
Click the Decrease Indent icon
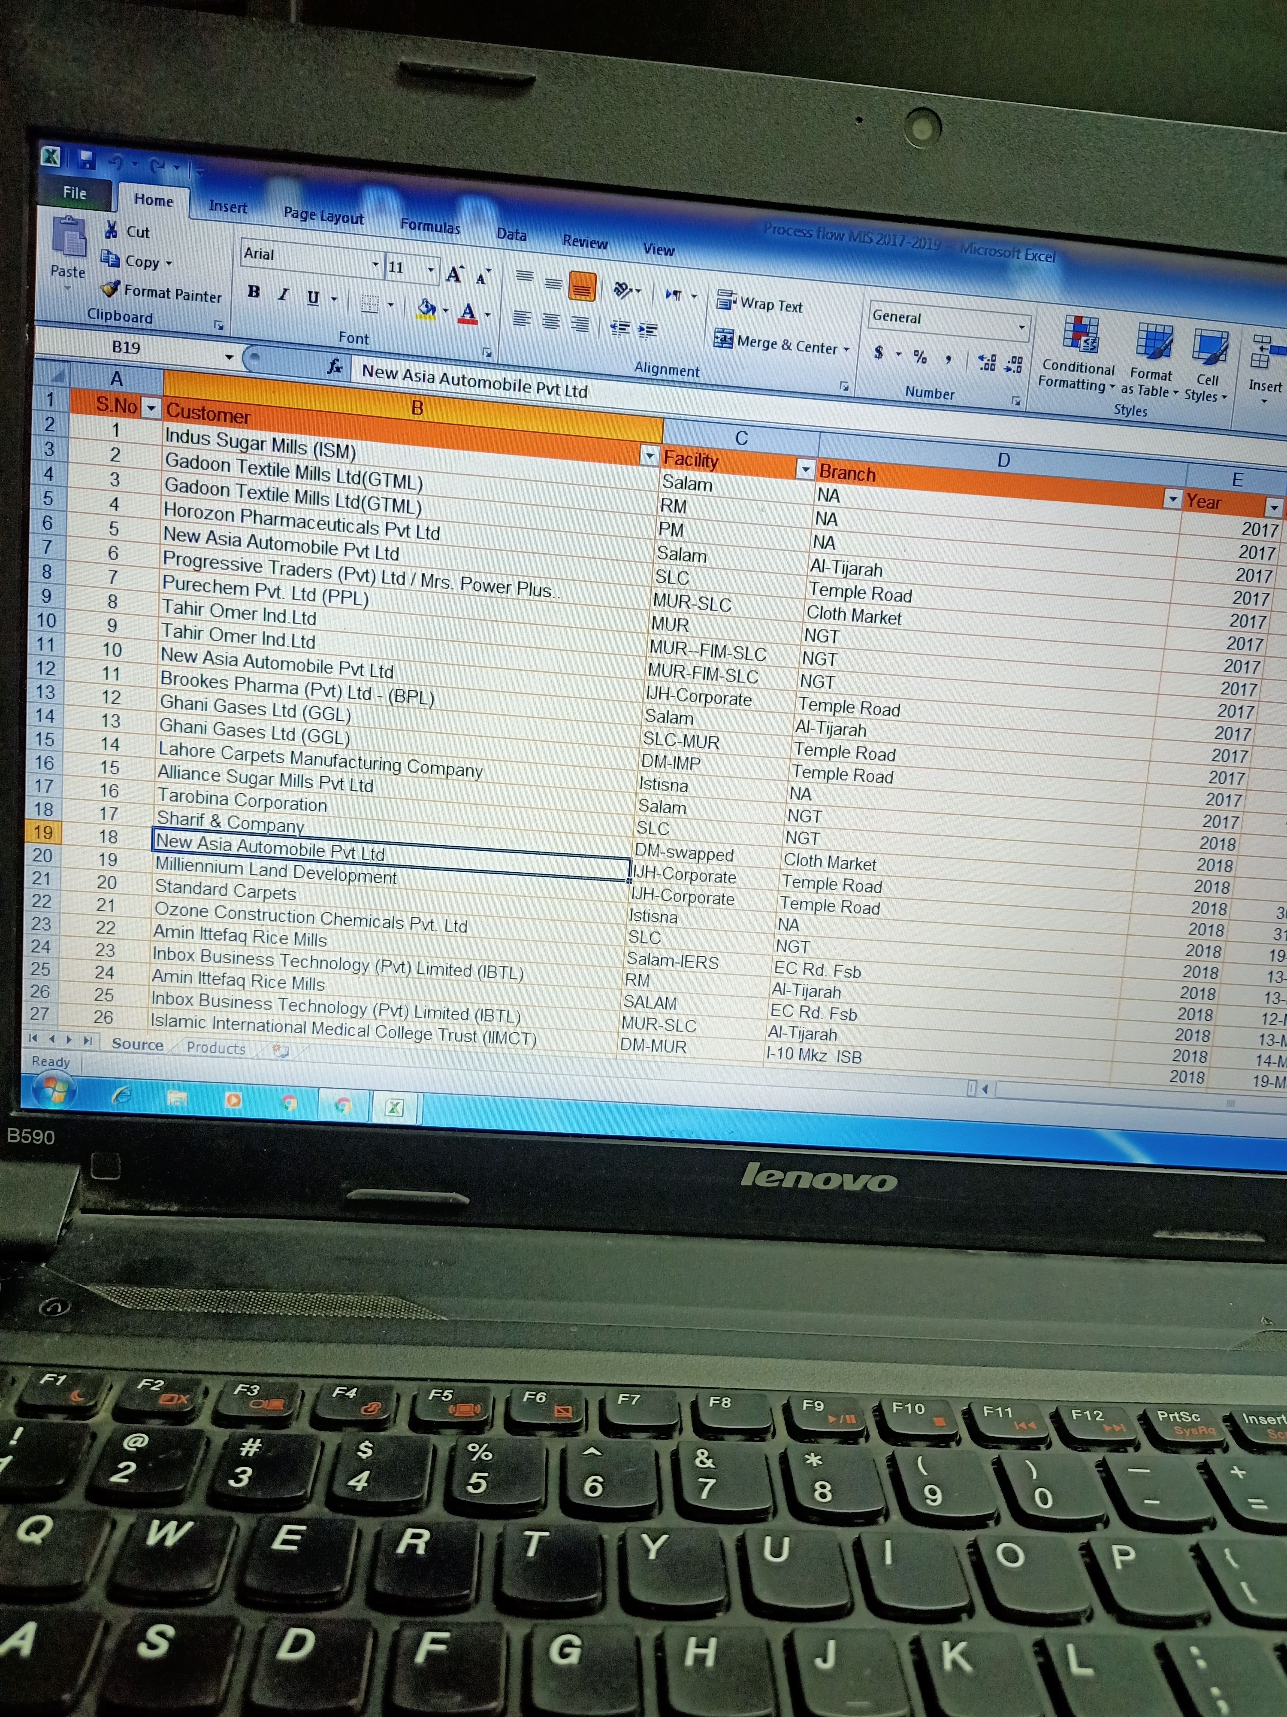619,328
